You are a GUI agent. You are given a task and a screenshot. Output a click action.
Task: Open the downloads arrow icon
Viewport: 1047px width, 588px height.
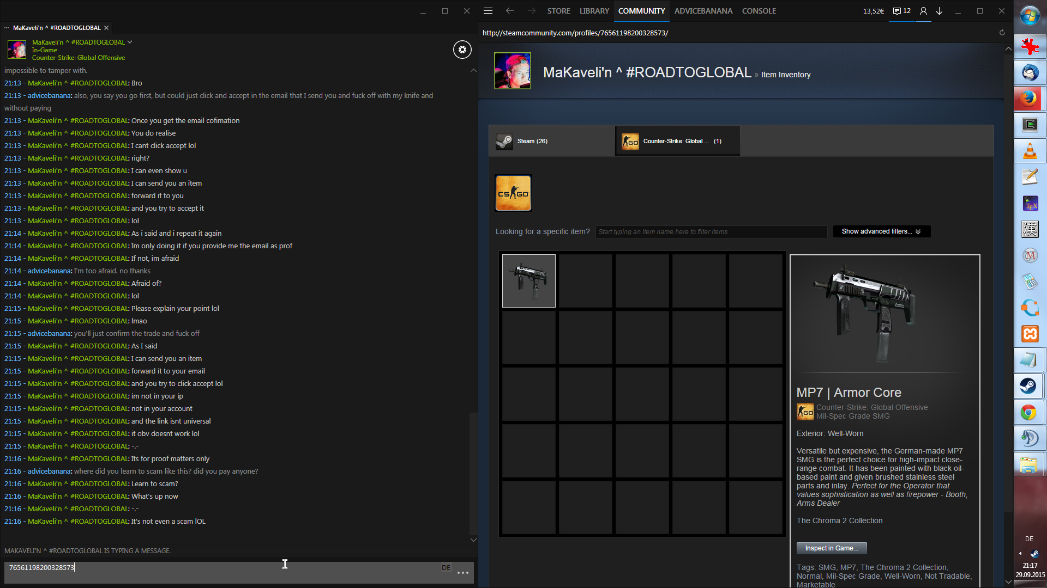[940, 11]
